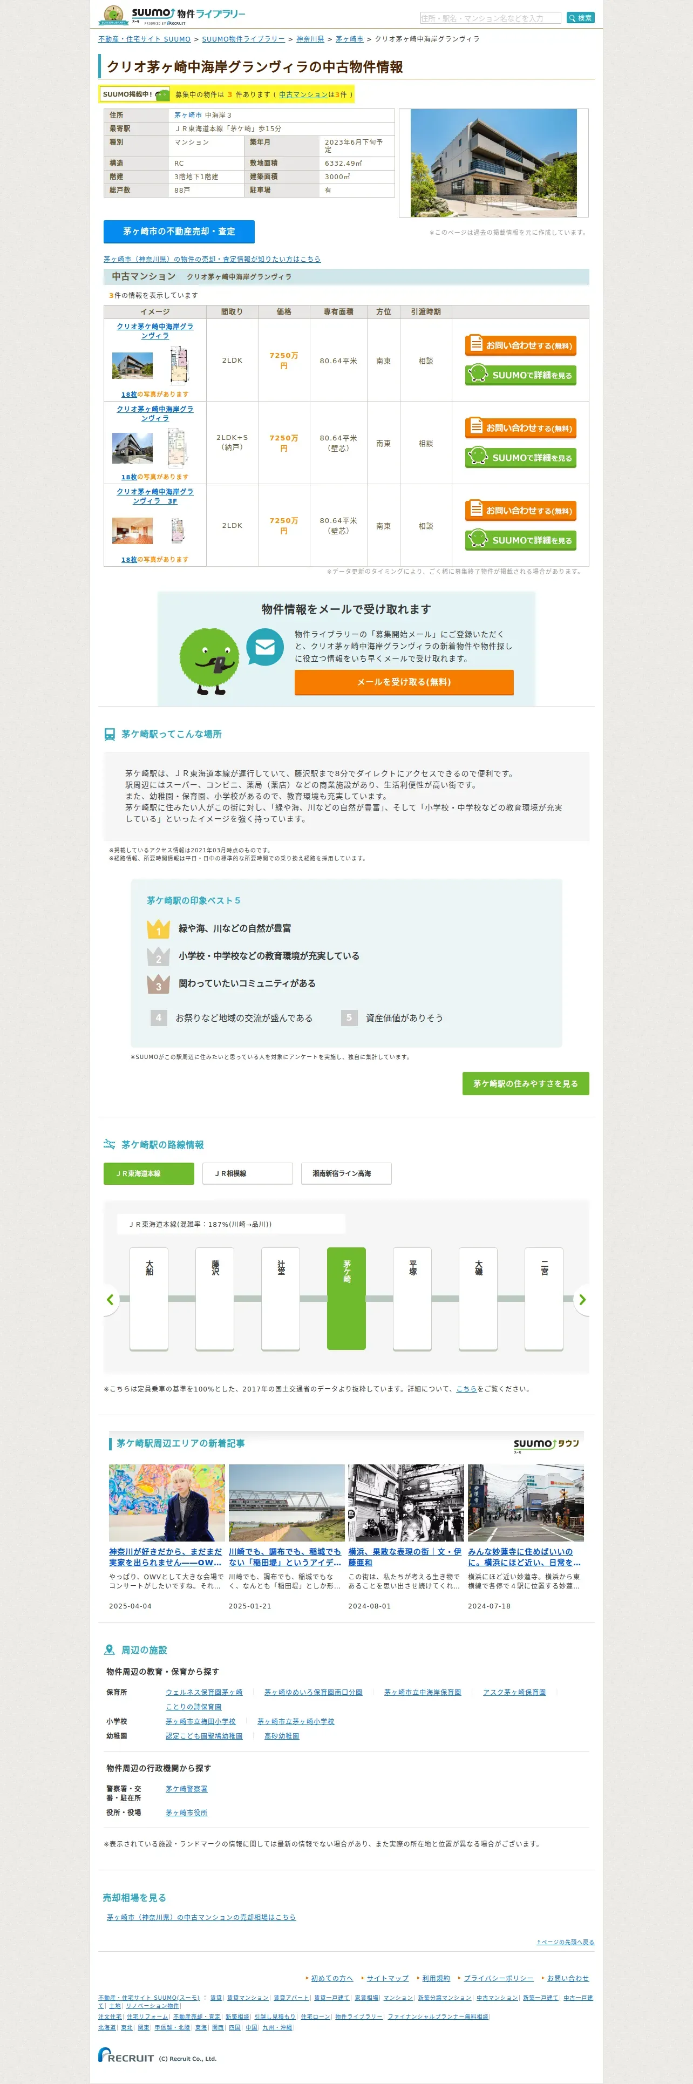Open the SUUMO物件ライブラリー breadcrumb link
Screen dimensions: 693x2084
[243, 39]
